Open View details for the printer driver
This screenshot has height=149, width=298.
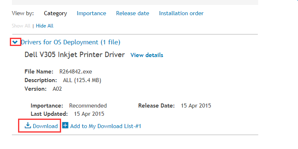coord(147,55)
